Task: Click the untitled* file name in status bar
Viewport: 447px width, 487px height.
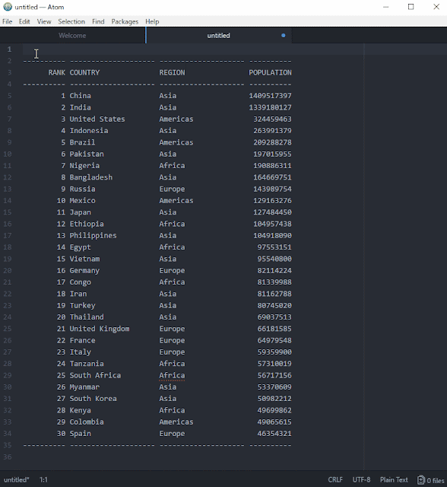Action: pyautogui.click(x=16, y=480)
